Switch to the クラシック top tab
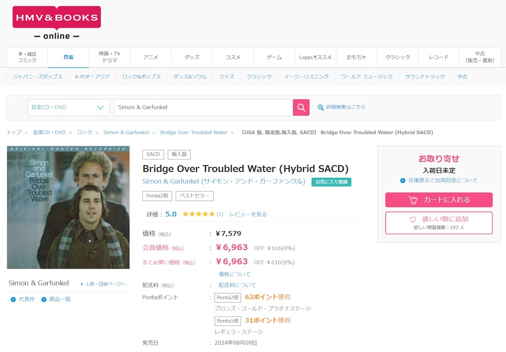Screen dimensions: 506x352 (398, 57)
